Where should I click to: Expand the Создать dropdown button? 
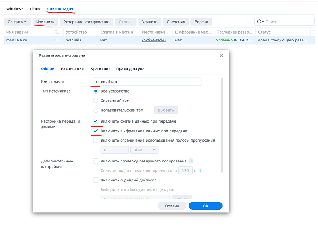(x=18, y=22)
